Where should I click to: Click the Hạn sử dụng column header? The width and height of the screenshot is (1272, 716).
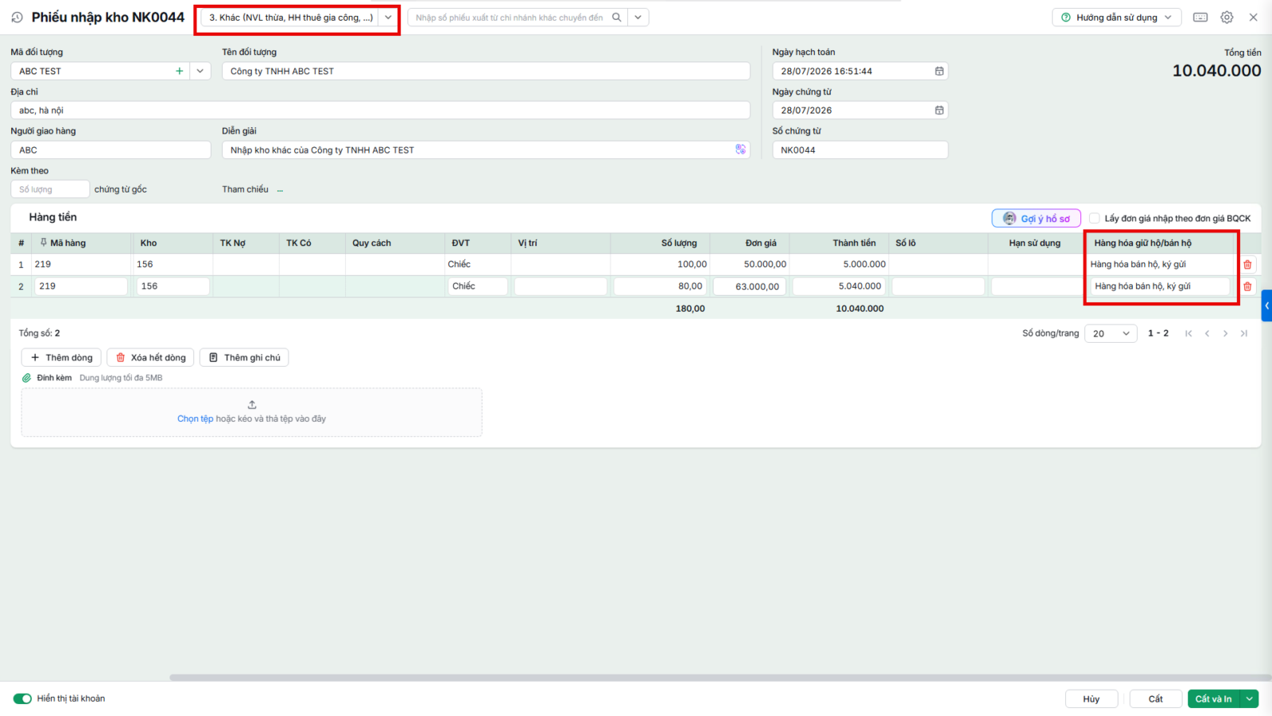click(x=1034, y=243)
